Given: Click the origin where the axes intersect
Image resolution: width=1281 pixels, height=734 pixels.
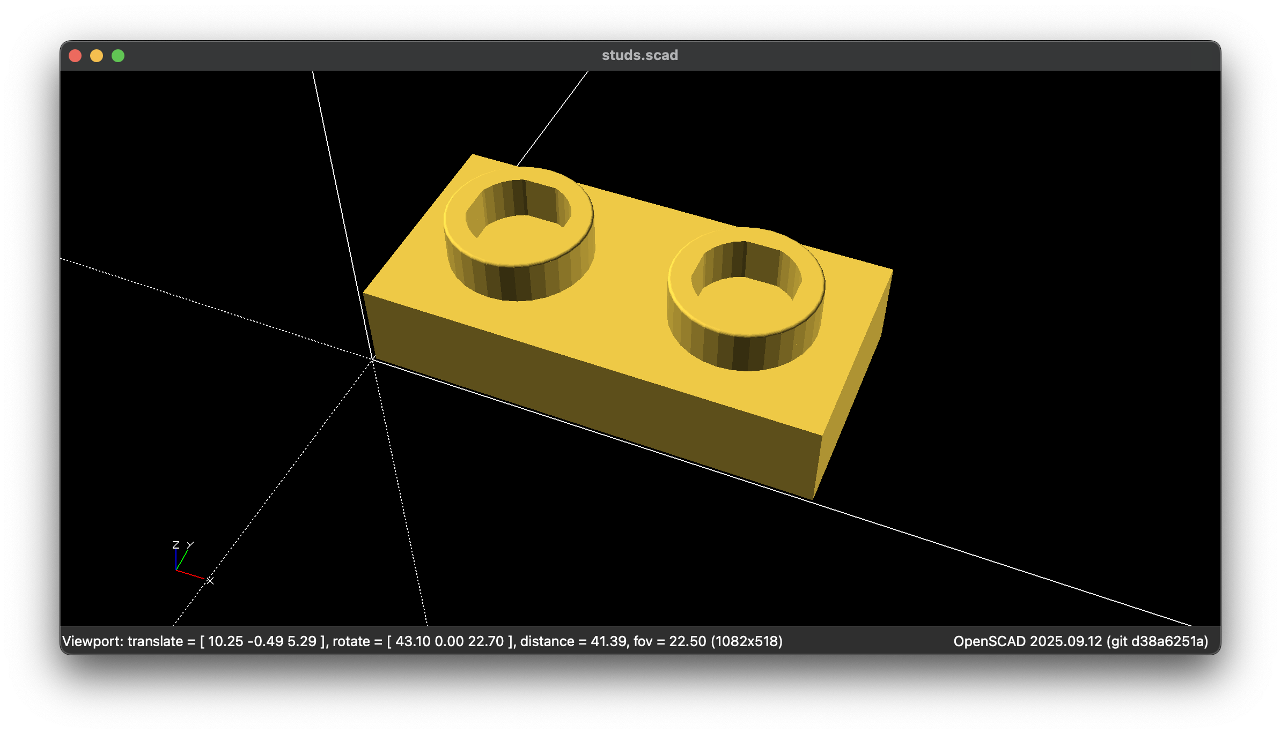Looking at the screenshot, I should (372, 359).
